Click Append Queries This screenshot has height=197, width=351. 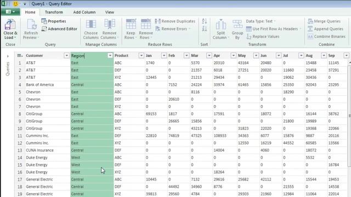click(325, 29)
